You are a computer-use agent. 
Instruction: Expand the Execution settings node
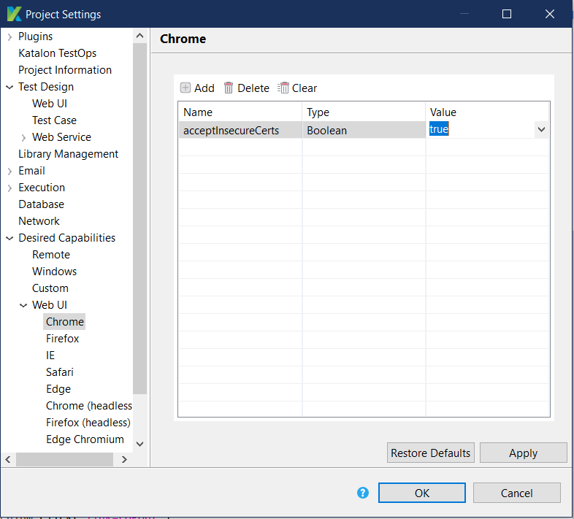point(10,188)
